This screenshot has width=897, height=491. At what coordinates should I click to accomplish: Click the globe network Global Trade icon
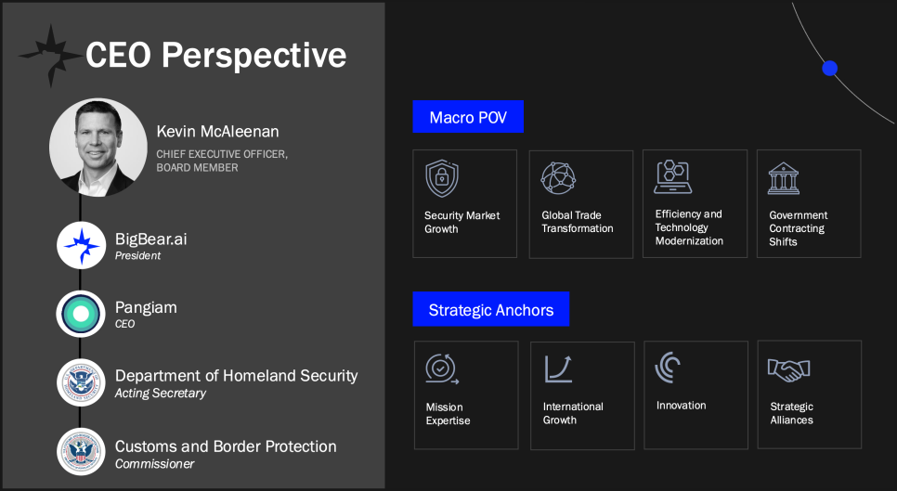pyautogui.click(x=558, y=178)
